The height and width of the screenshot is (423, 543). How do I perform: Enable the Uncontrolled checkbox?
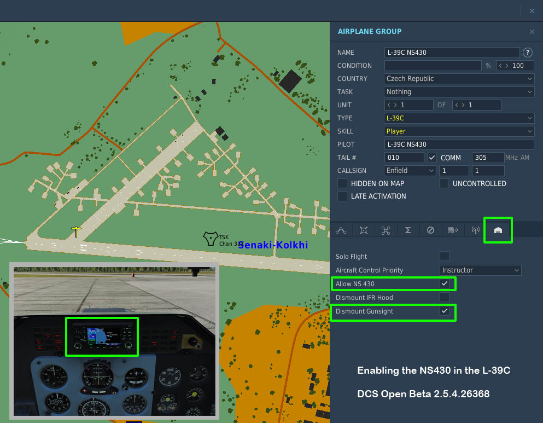(x=444, y=184)
